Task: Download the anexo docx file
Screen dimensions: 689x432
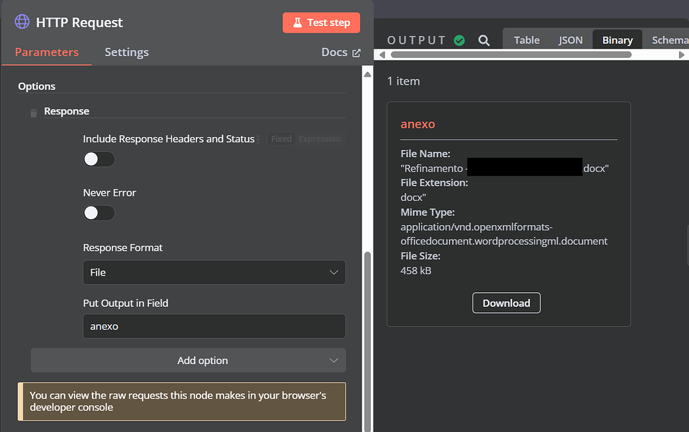Action: (x=506, y=303)
